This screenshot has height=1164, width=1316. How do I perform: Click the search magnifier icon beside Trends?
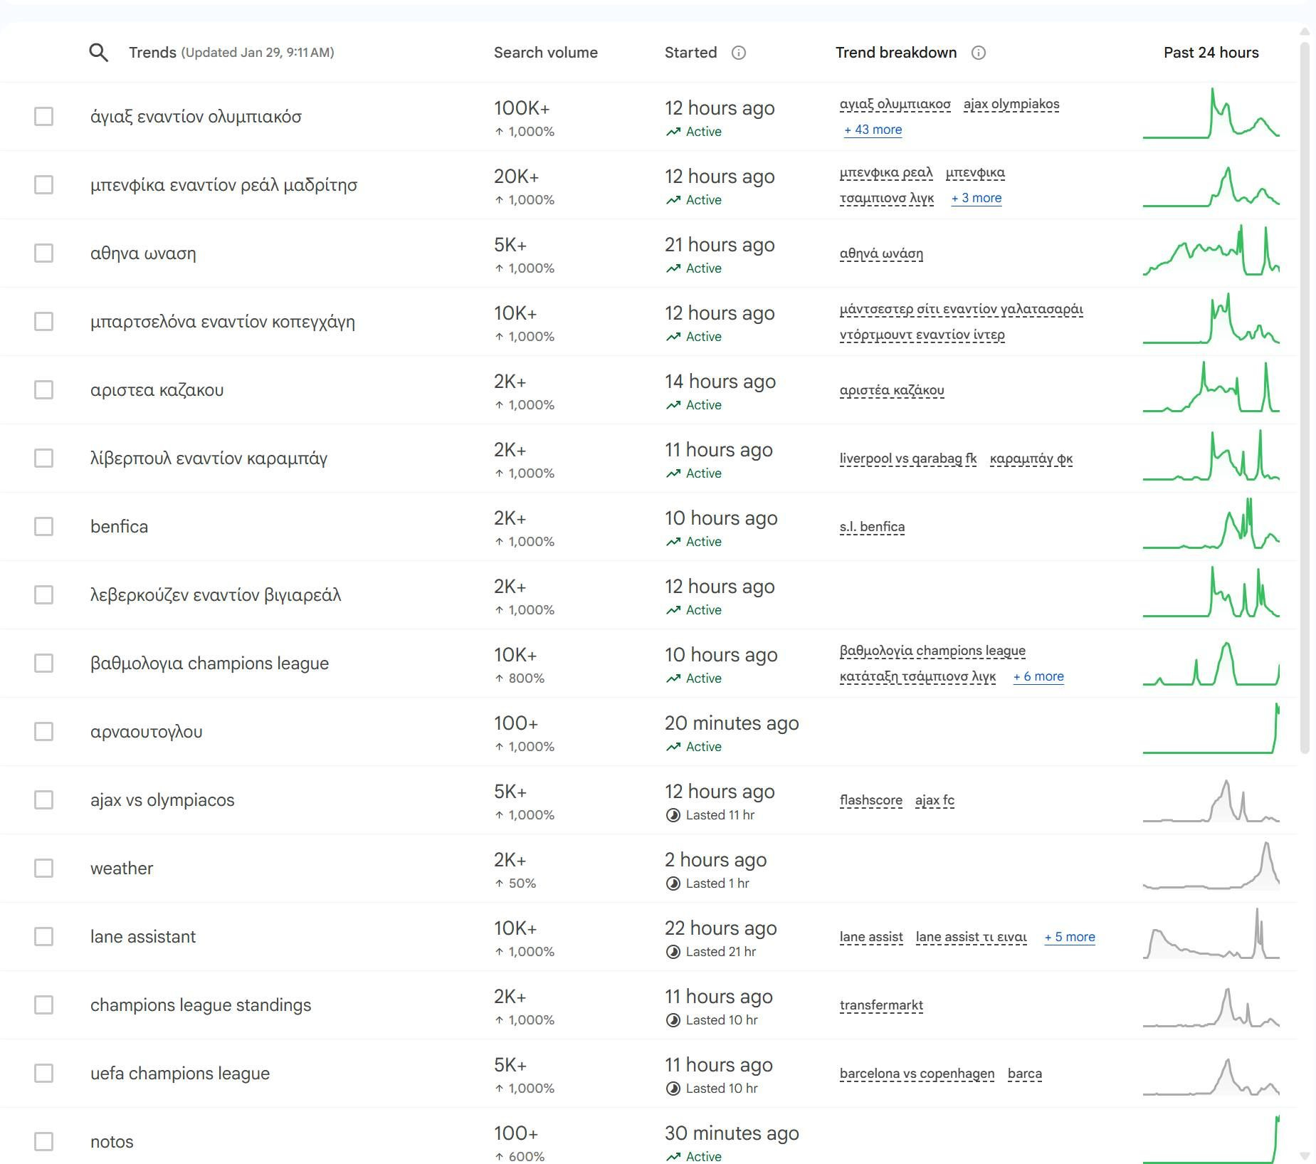[98, 53]
